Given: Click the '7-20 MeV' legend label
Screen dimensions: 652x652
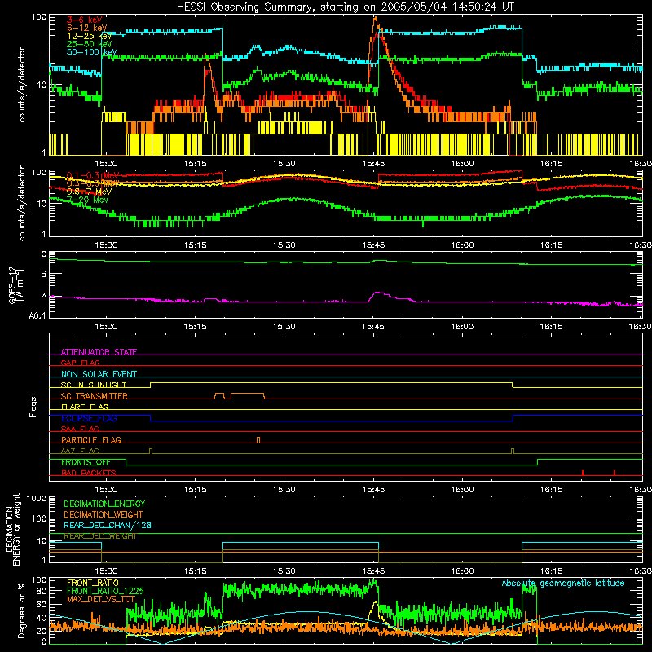Looking at the screenshot, I should [x=88, y=200].
